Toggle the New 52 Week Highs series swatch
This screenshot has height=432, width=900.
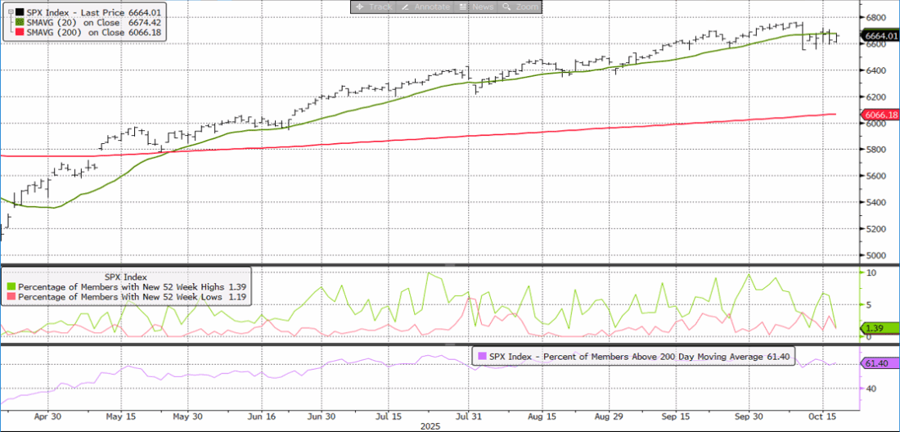10,286
